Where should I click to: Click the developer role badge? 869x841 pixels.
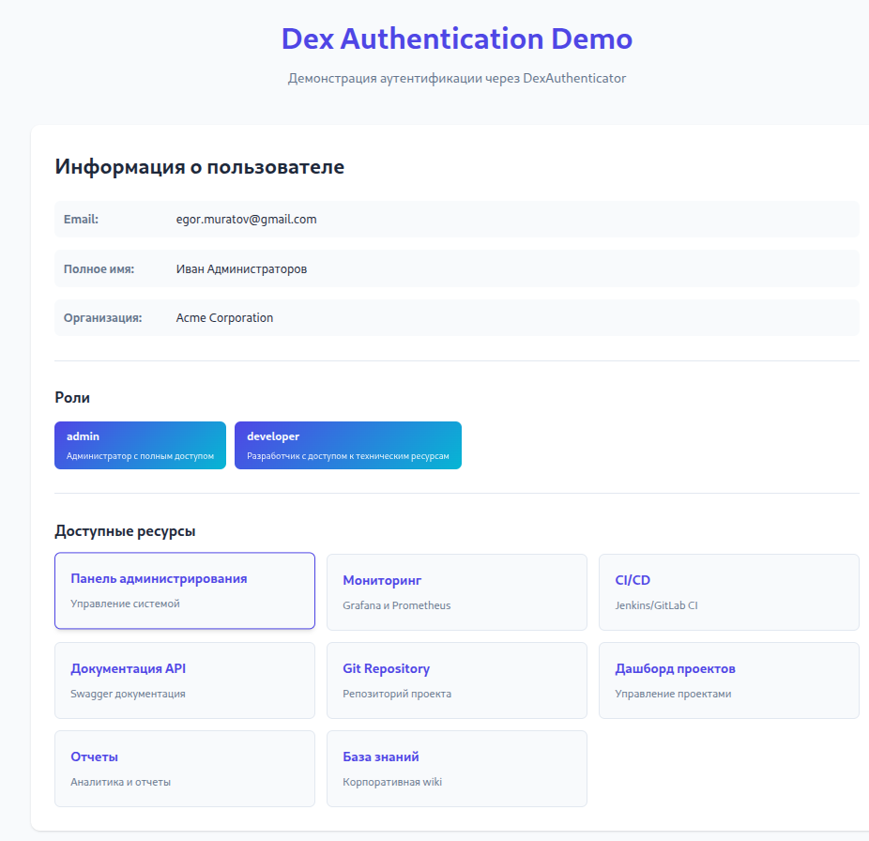click(x=347, y=446)
